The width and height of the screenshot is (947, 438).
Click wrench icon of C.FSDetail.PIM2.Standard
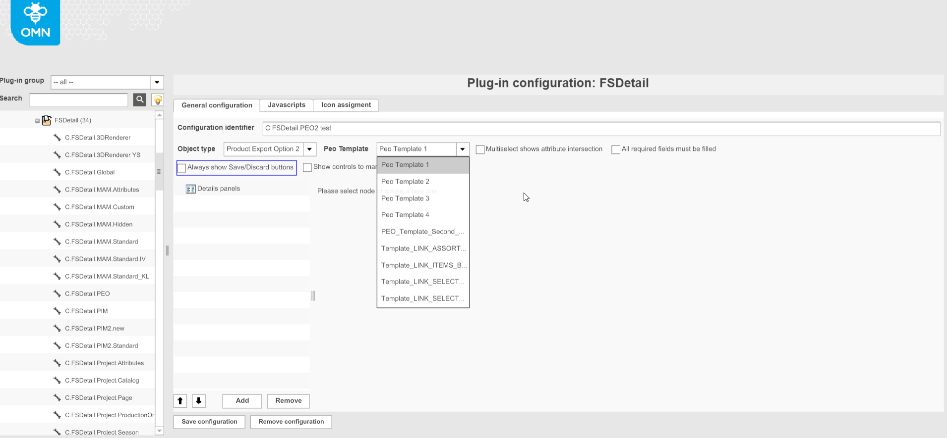click(58, 345)
